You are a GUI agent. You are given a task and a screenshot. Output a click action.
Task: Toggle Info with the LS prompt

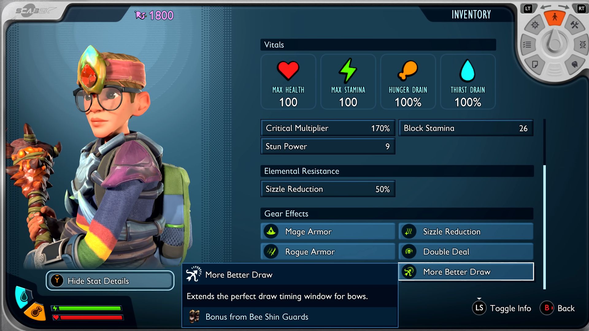tap(502, 308)
